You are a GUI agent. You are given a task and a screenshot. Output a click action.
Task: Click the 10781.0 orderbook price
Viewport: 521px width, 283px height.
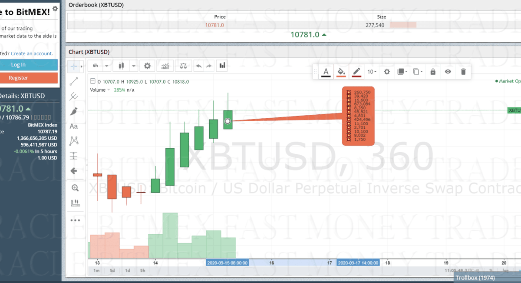(x=214, y=25)
